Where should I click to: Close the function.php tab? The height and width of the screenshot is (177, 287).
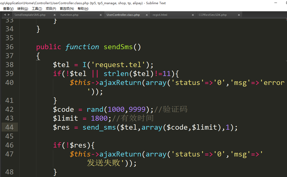click(x=101, y=15)
